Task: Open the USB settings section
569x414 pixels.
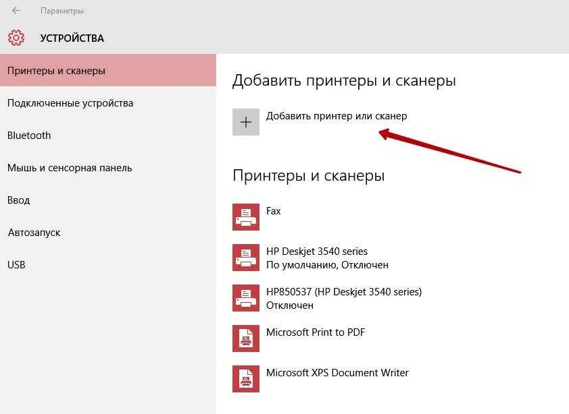Action: tap(108, 265)
